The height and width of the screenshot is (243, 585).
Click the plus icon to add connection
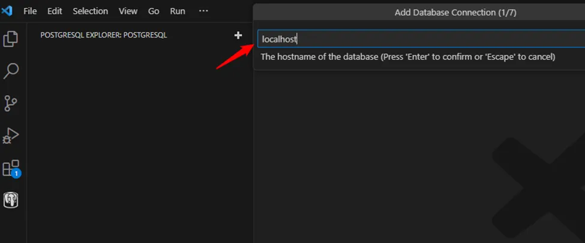(238, 35)
